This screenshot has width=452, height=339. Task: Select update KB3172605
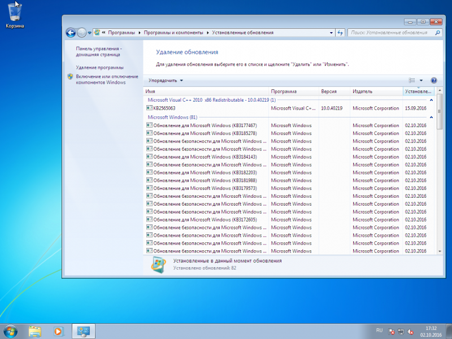pos(289,219)
